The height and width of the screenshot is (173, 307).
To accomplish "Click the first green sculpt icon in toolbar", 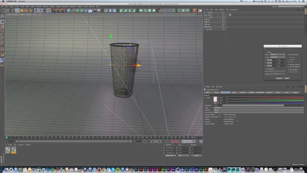I will (x=121, y=11).
